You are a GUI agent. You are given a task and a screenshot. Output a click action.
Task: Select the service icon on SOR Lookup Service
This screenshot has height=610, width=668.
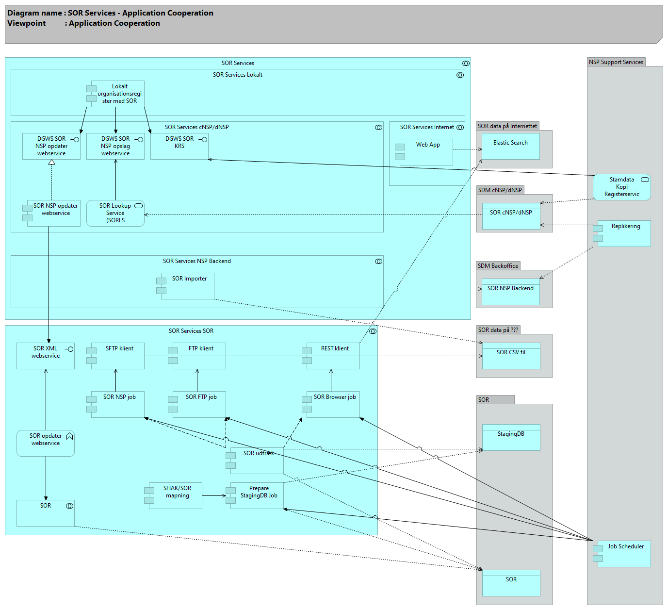pos(138,206)
